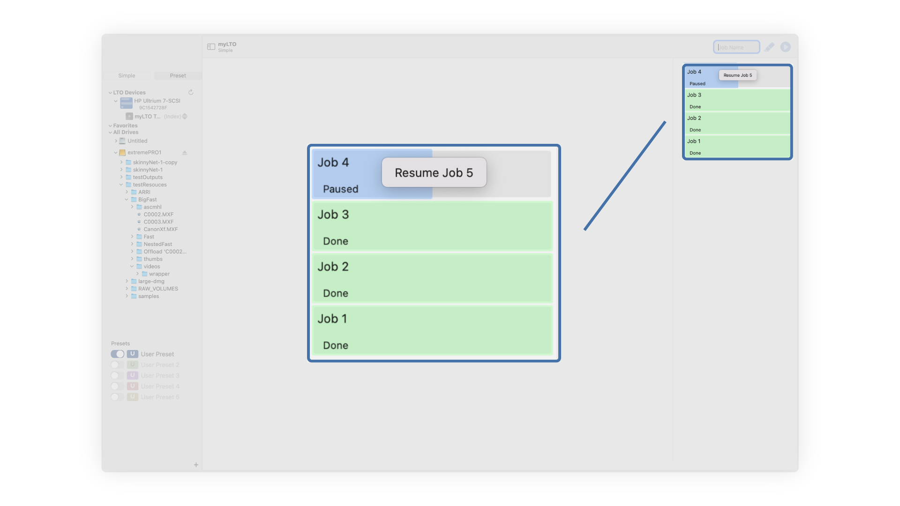The width and height of the screenshot is (900, 506).
Task: Enable the User Preset 2 toggle
Action: [118, 365]
